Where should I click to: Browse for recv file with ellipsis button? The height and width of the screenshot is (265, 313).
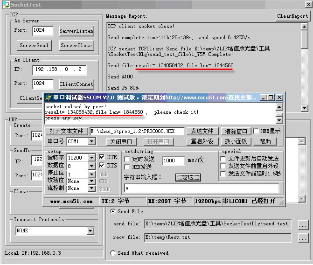[303, 237]
